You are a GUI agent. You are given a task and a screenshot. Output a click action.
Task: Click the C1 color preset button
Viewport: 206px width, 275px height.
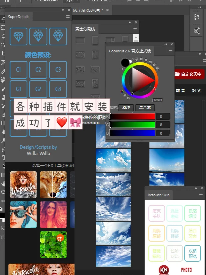pos(18,70)
